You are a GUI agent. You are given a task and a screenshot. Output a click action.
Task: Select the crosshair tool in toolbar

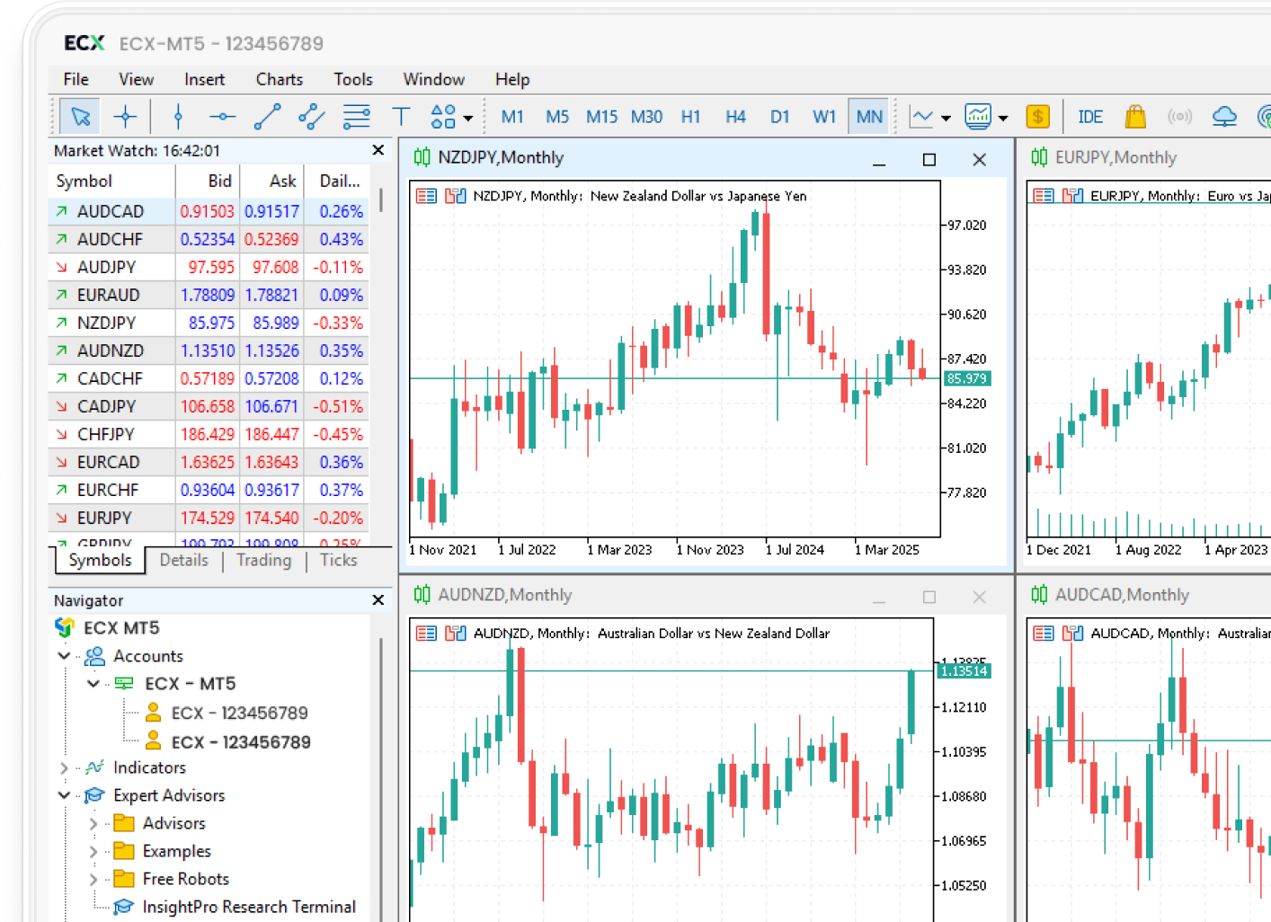tap(126, 117)
